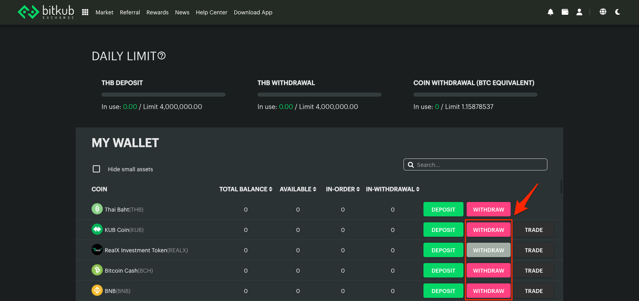Open the Referral menu item
Viewport: 639px width, 301px height.
tap(130, 12)
